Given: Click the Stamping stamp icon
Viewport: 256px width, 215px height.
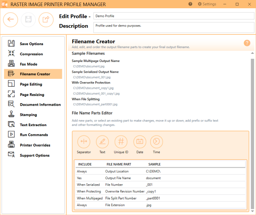Looking at the screenshot, I should pos(11,114).
